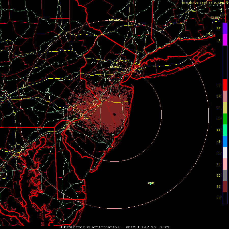Image resolution: width=229 pixels, height=229 pixels.
Task: Select the BD yellow legend swatch
Action: 225,108
